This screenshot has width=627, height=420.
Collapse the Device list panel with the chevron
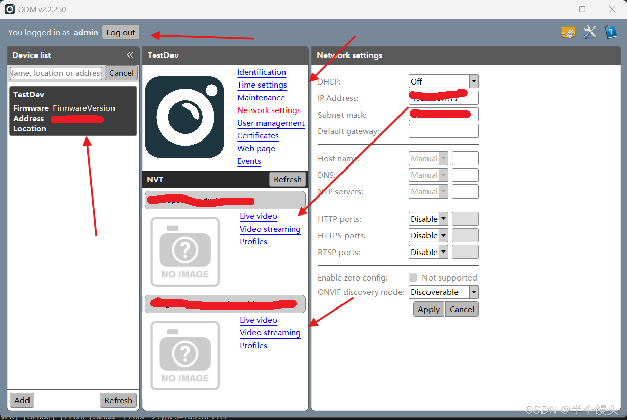(130, 55)
